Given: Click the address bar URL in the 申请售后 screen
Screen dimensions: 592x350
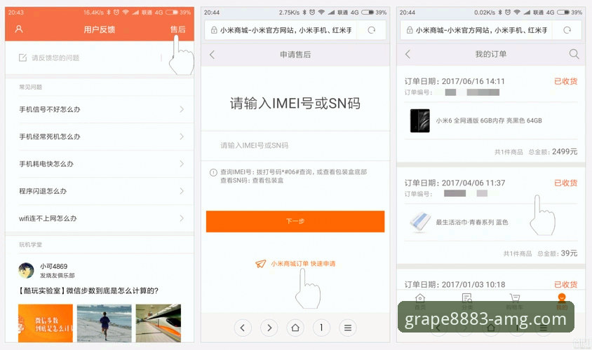Looking at the screenshot, I should coord(285,30).
